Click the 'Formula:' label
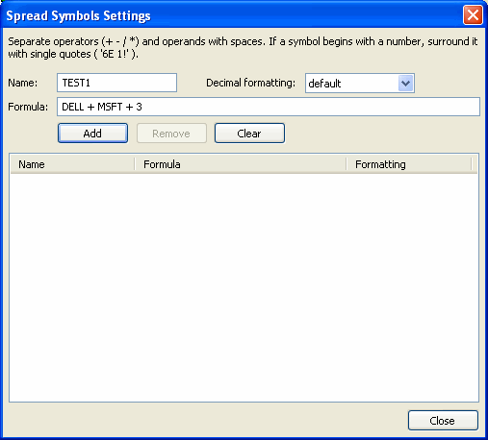Screen dimensions: 488x440 (28, 107)
